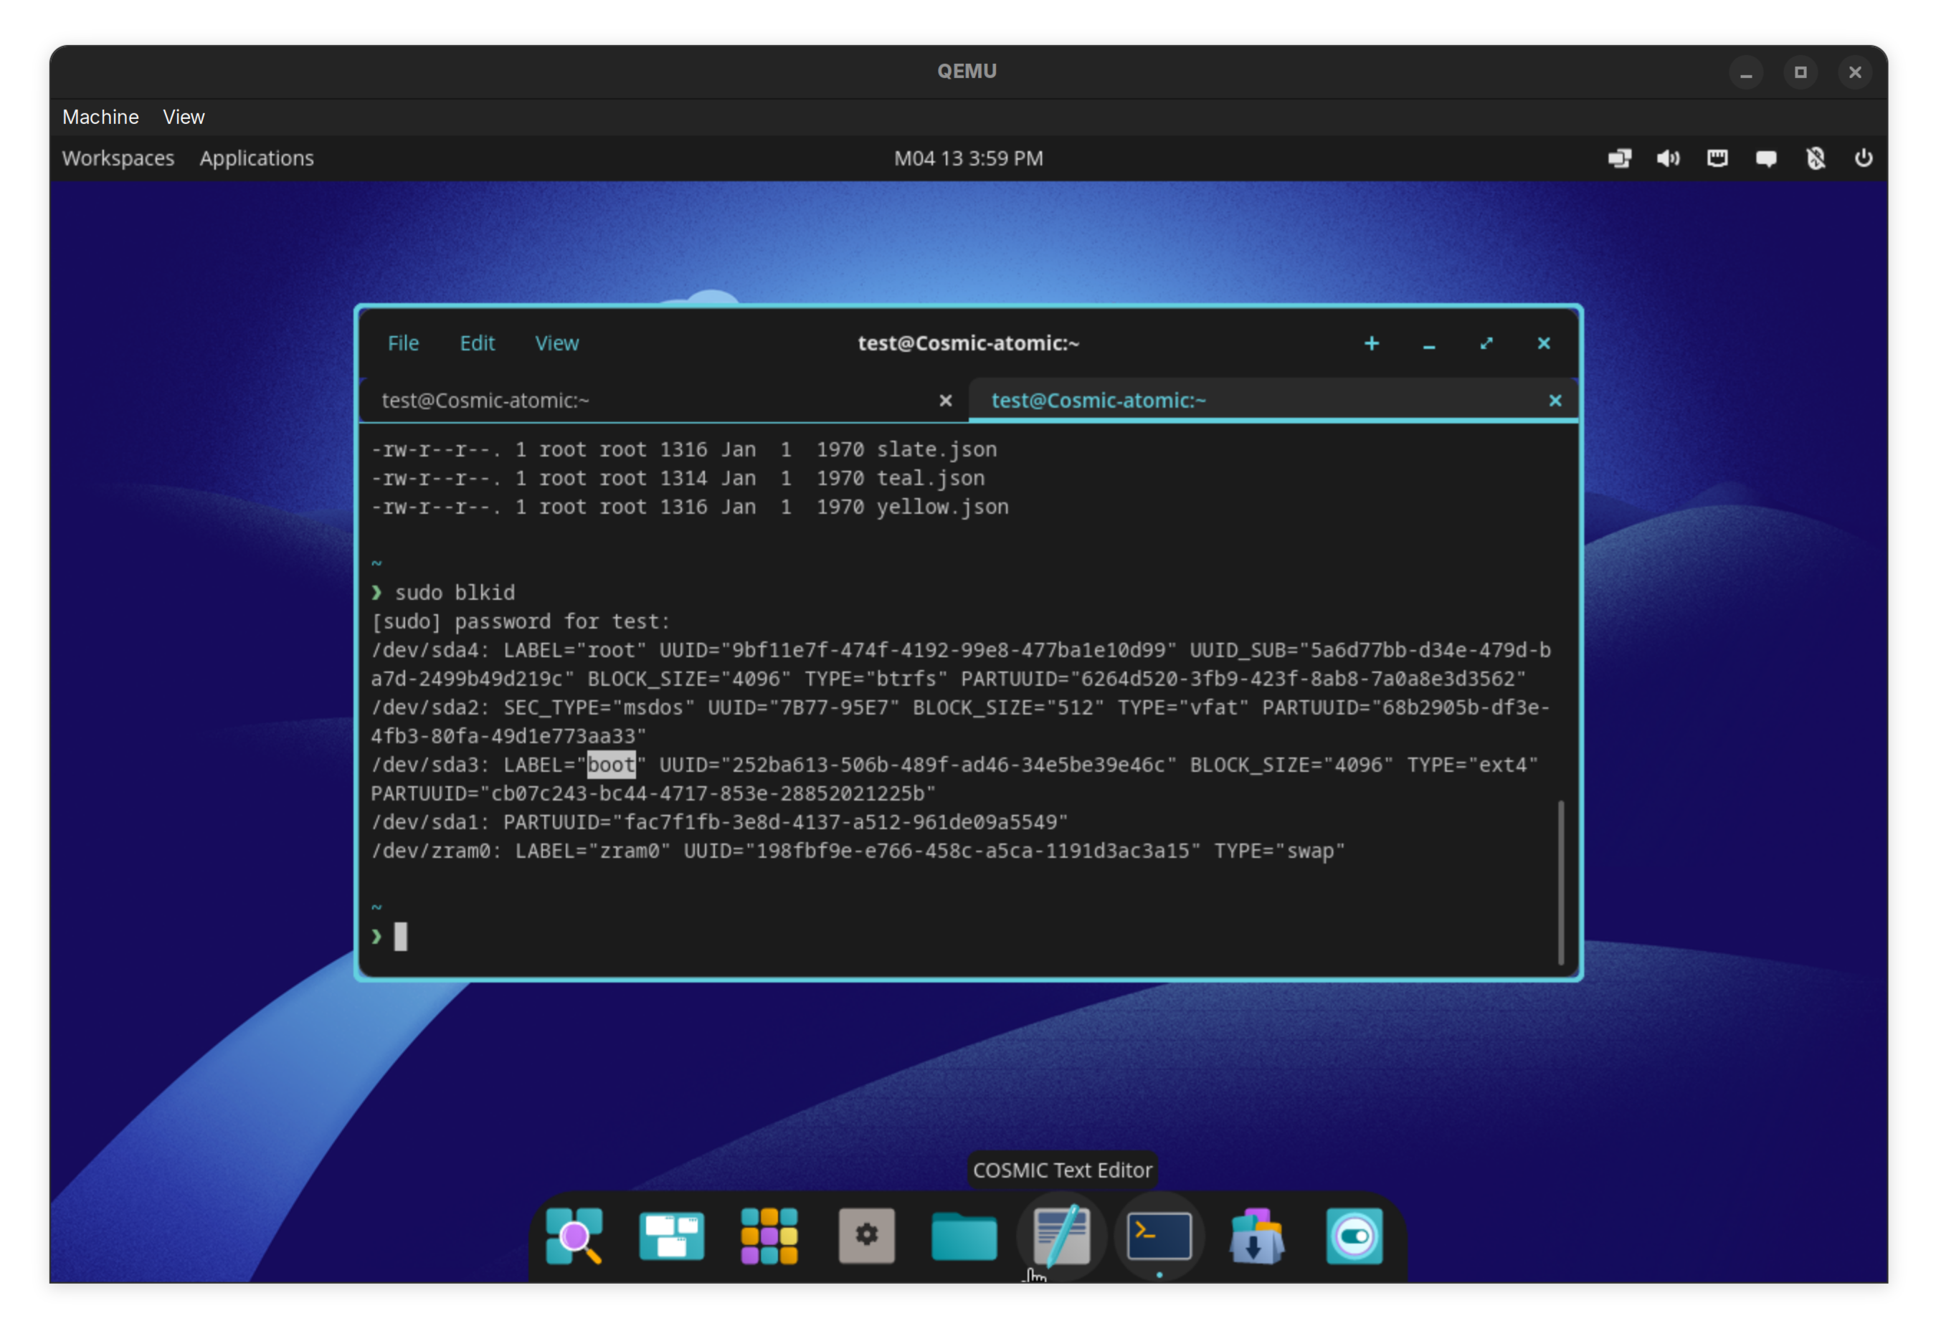Open the QEMU Machine menu
1936x1336 pixels.
100,118
